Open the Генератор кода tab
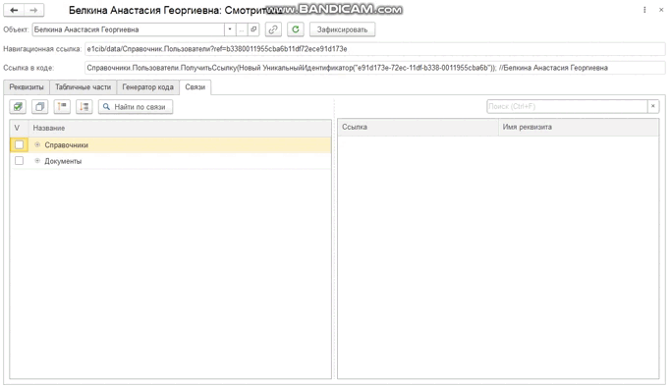 tap(147, 87)
